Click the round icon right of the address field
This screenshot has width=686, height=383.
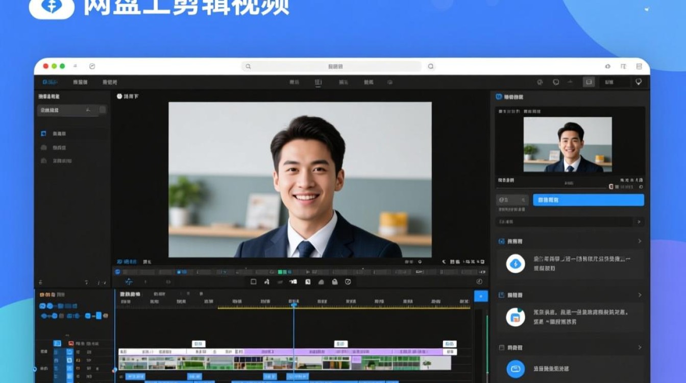pos(431,66)
